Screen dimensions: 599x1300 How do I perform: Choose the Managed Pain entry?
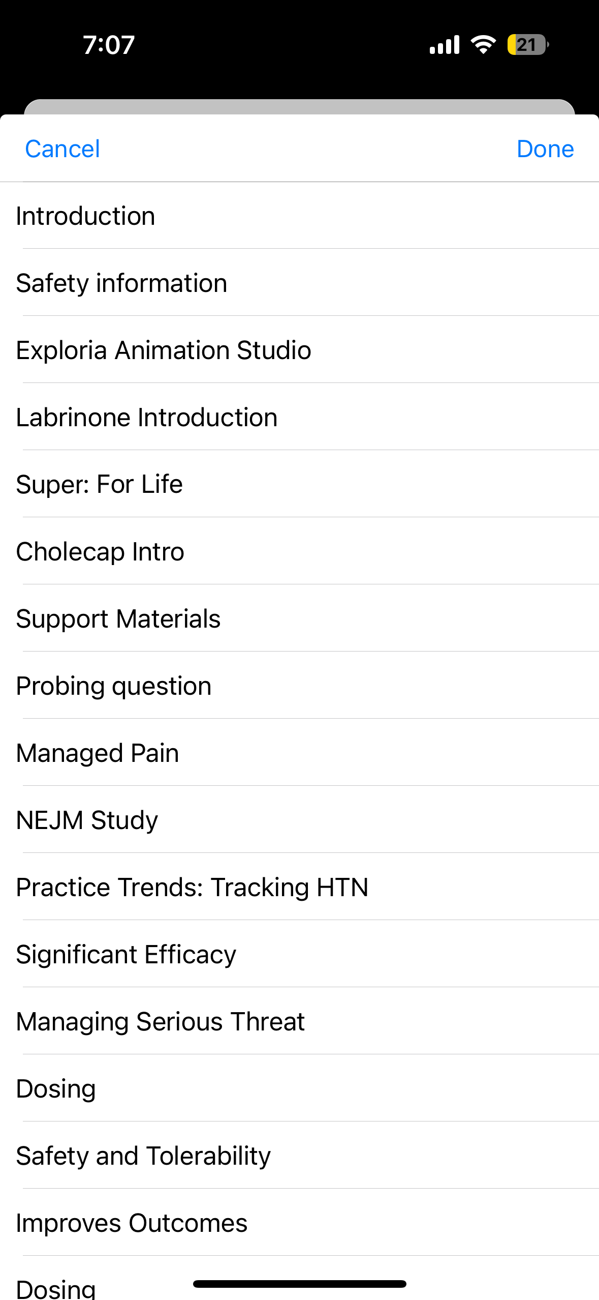pyautogui.click(x=97, y=753)
